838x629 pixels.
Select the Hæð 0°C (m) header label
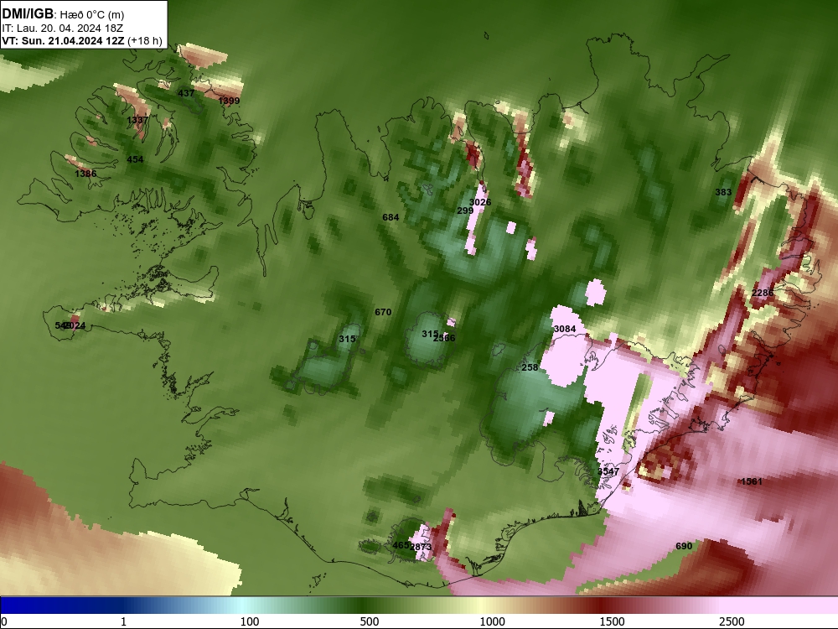92,15
